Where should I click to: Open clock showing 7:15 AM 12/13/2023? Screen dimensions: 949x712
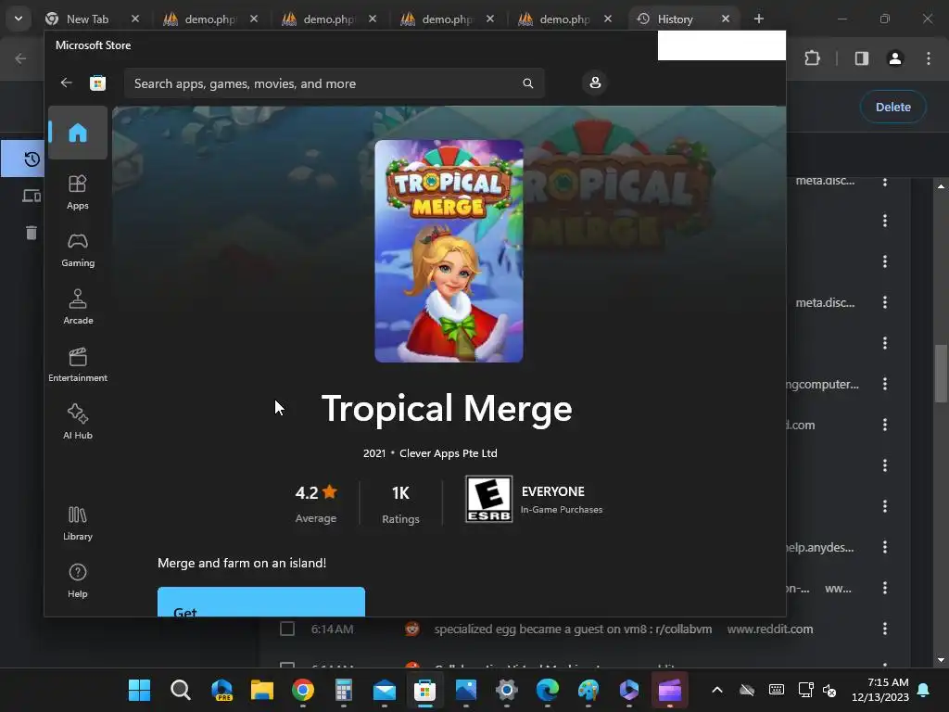tap(880, 690)
